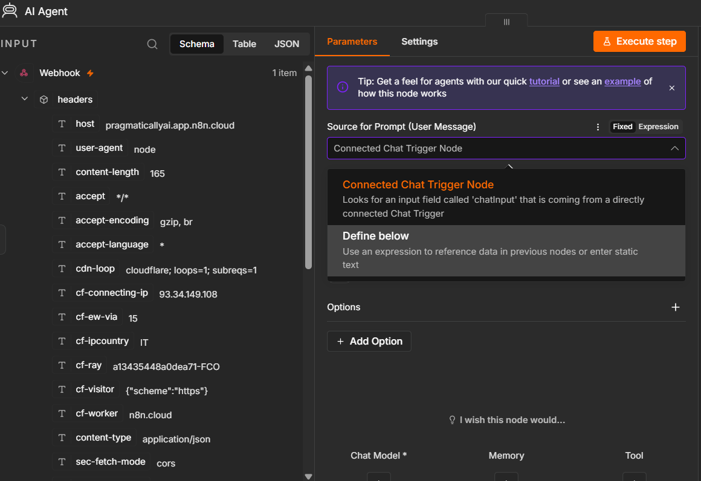The width and height of the screenshot is (701, 481).
Task: Click the AI Agent robot icon
Action: tap(10, 11)
